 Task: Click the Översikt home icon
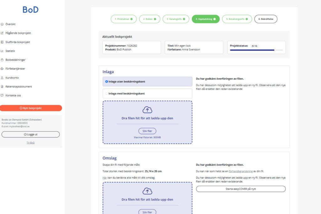2,24
